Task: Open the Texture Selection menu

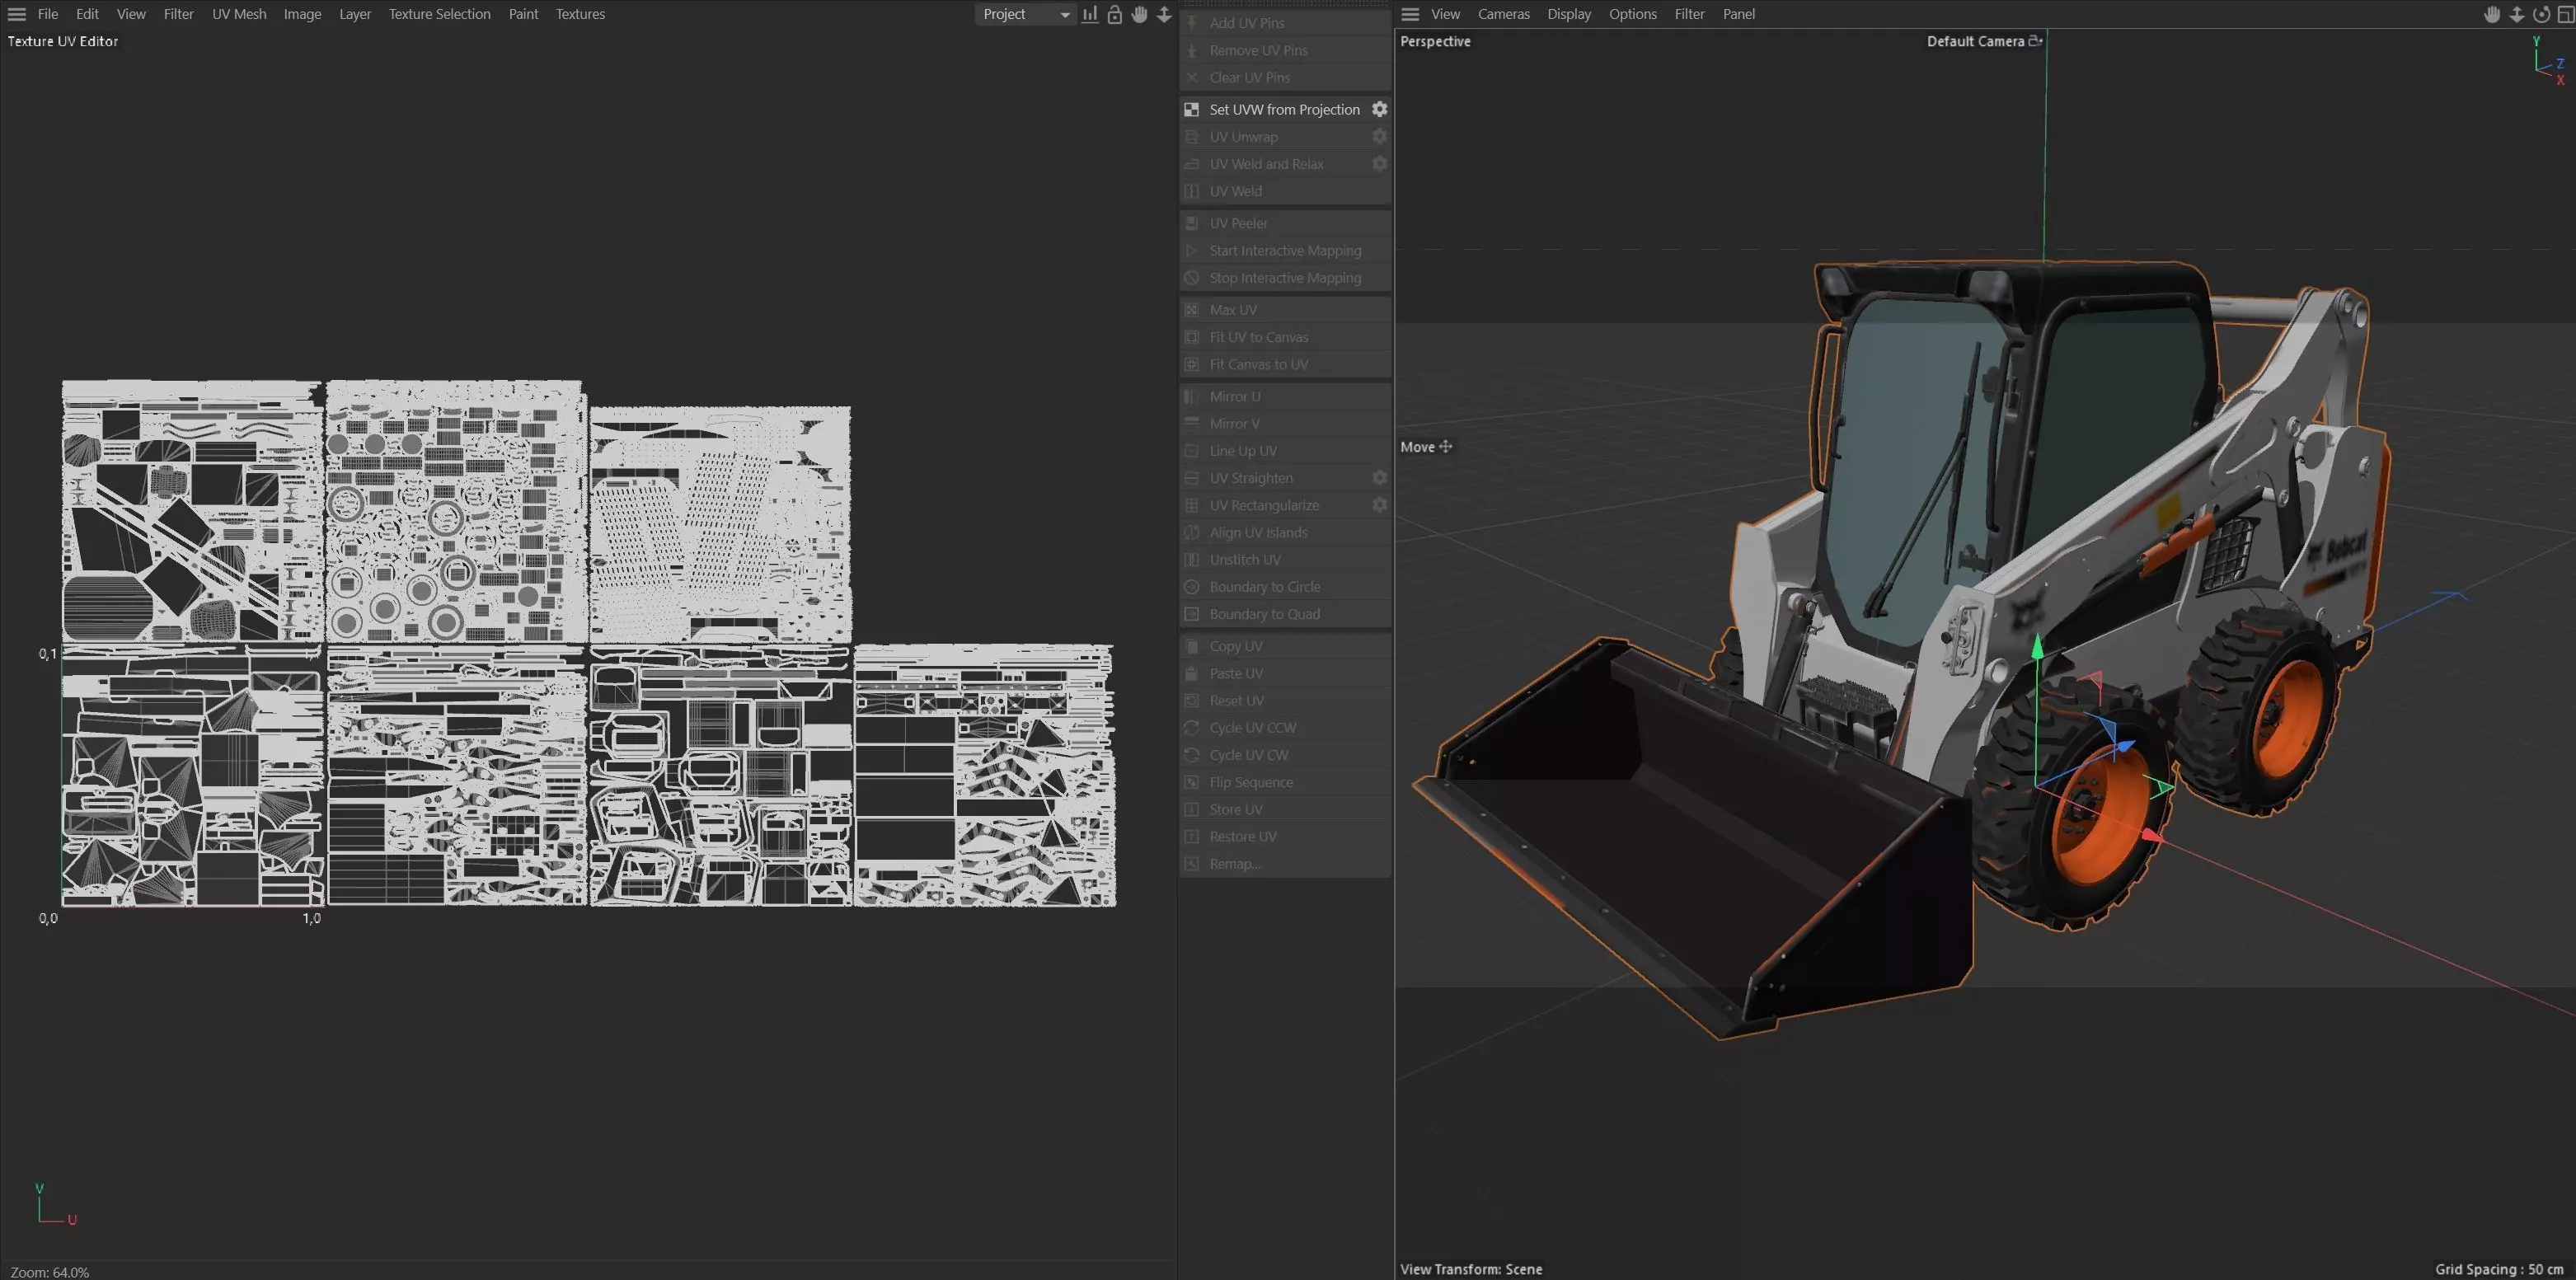Action: pyautogui.click(x=439, y=14)
